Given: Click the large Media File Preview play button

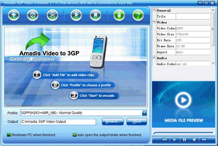Looking at the screenshot, I should point(183,100).
